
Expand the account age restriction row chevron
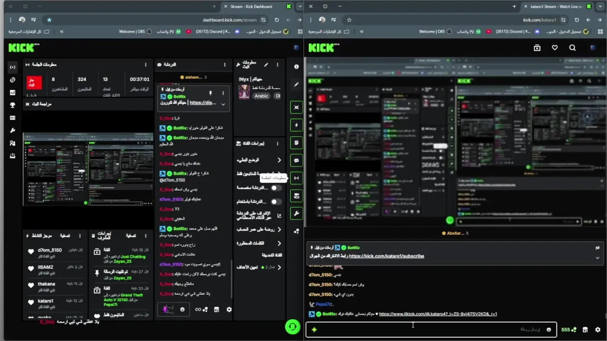tap(279, 229)
